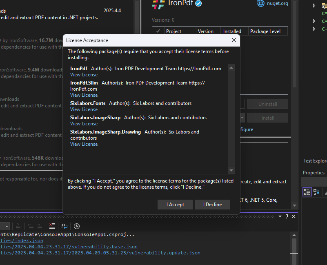Viewport: 327px width, 265px height.
Task: Close the Output window
Action: (294, 216)
